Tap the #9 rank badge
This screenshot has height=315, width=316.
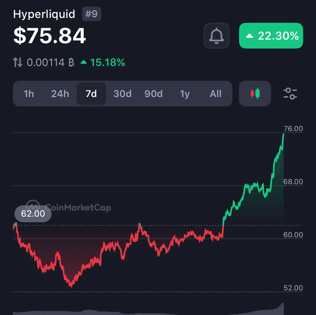pyautogui.click(x=91, y=14)
